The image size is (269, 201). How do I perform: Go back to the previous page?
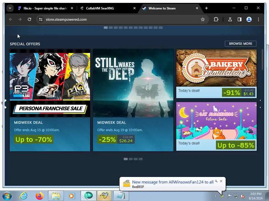pos(11,19)
